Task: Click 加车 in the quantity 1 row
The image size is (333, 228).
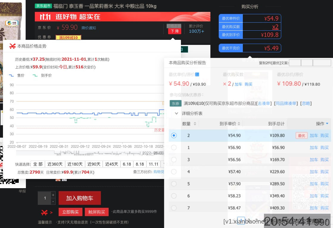Action: (x=314, y=148)
